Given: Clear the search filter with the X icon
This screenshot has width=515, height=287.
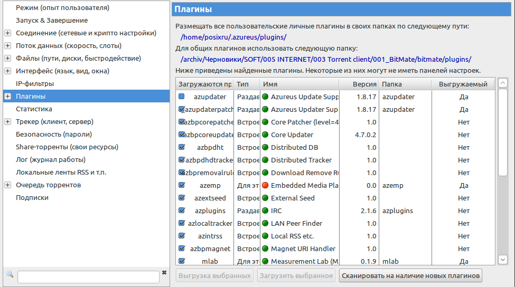Looking at the screenshot, I should pos(164,273).
